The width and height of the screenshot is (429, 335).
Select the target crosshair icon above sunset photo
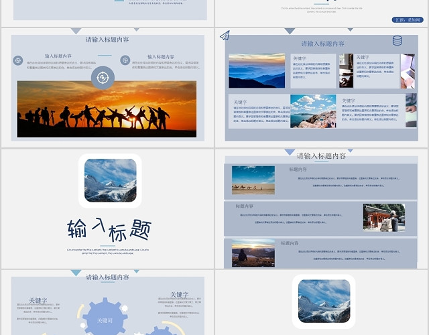click(103, 78)
